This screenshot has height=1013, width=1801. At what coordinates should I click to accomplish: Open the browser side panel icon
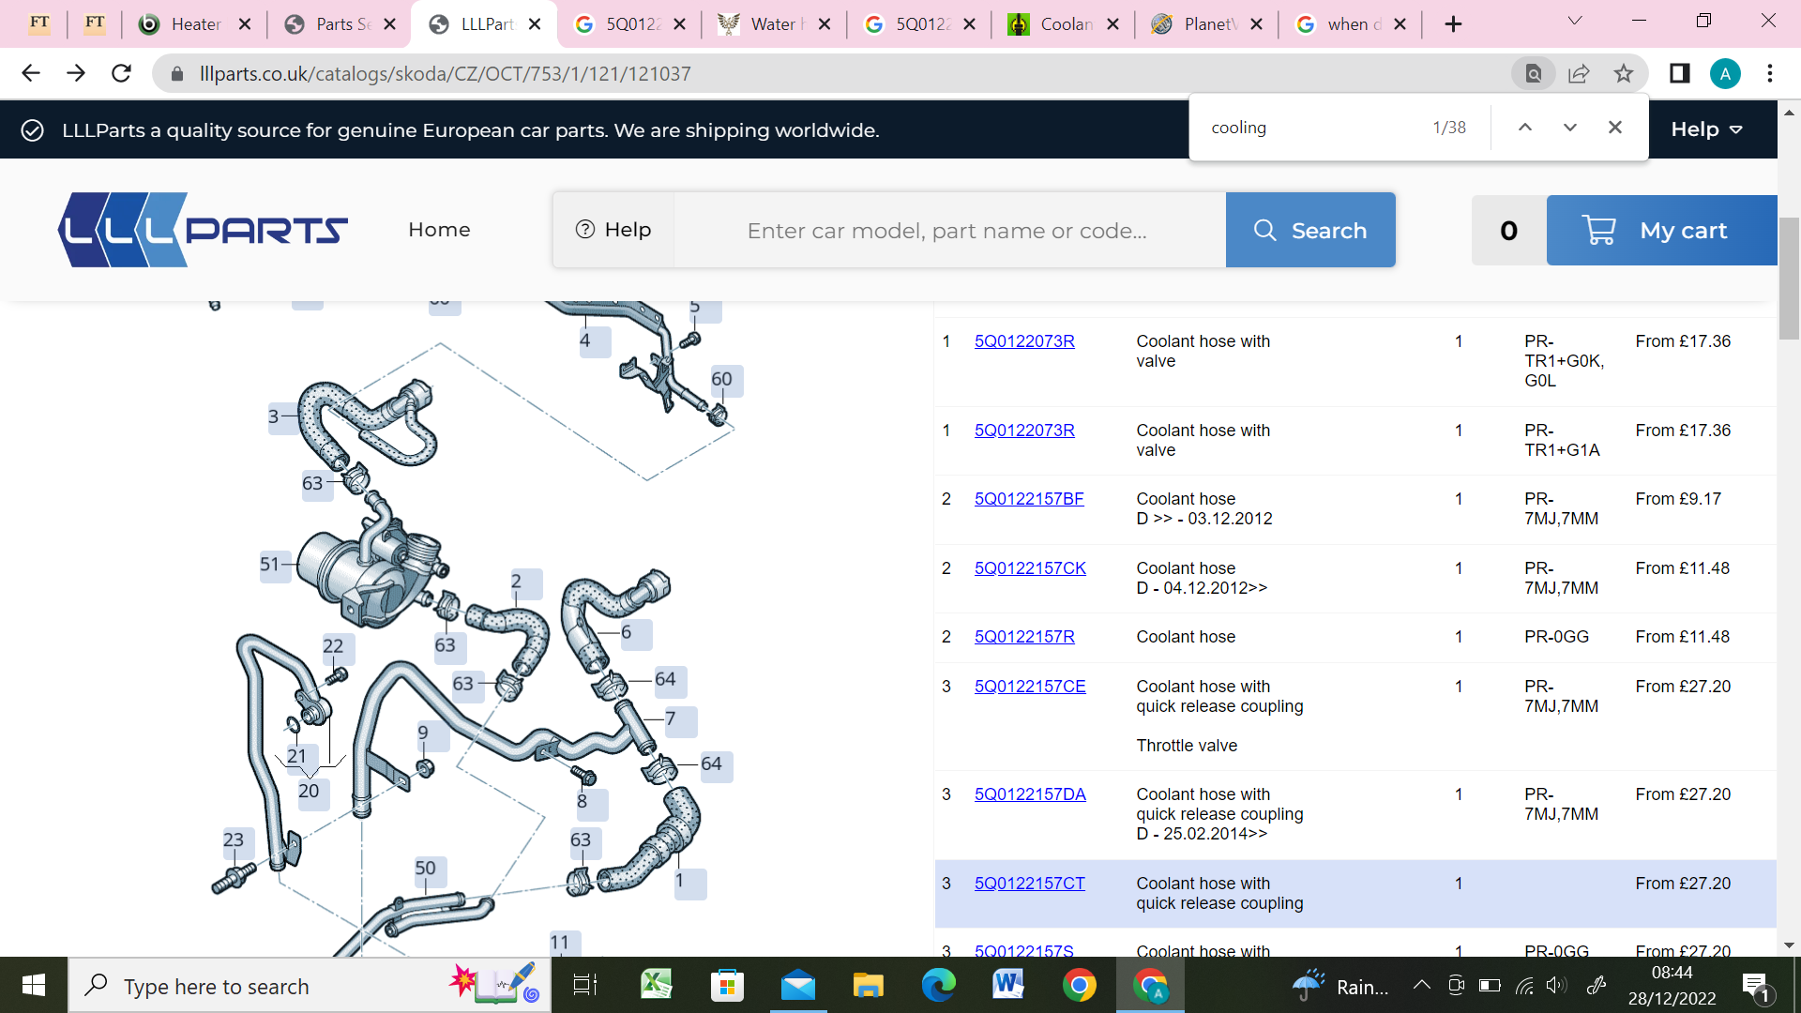tap(1679, 73)
